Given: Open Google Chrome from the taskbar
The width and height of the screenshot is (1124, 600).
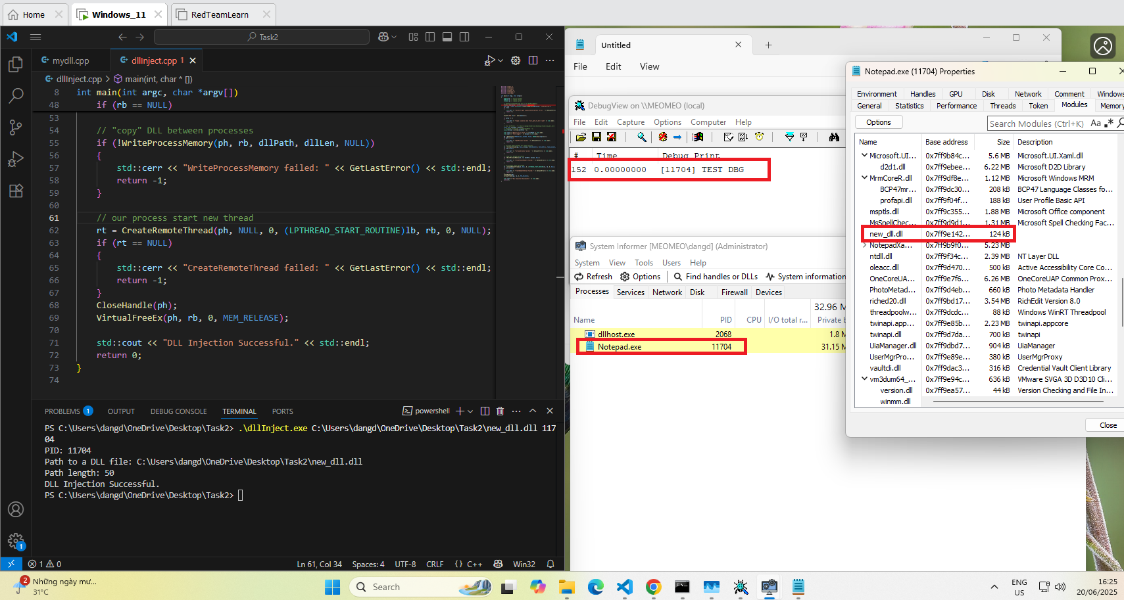Looking at the screenshot, I should click(653, 587).
